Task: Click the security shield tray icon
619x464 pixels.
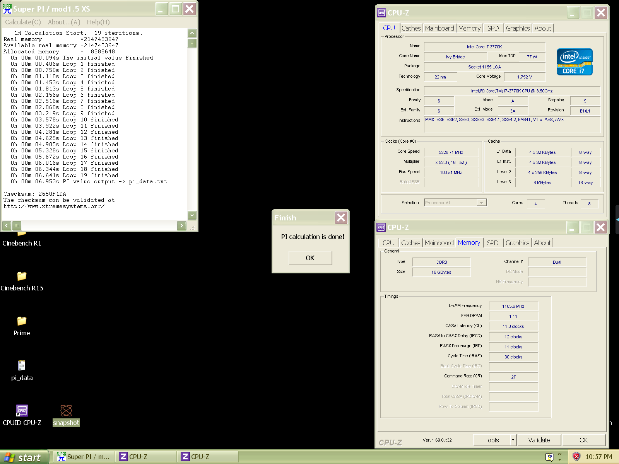Action: pos(576,457)
